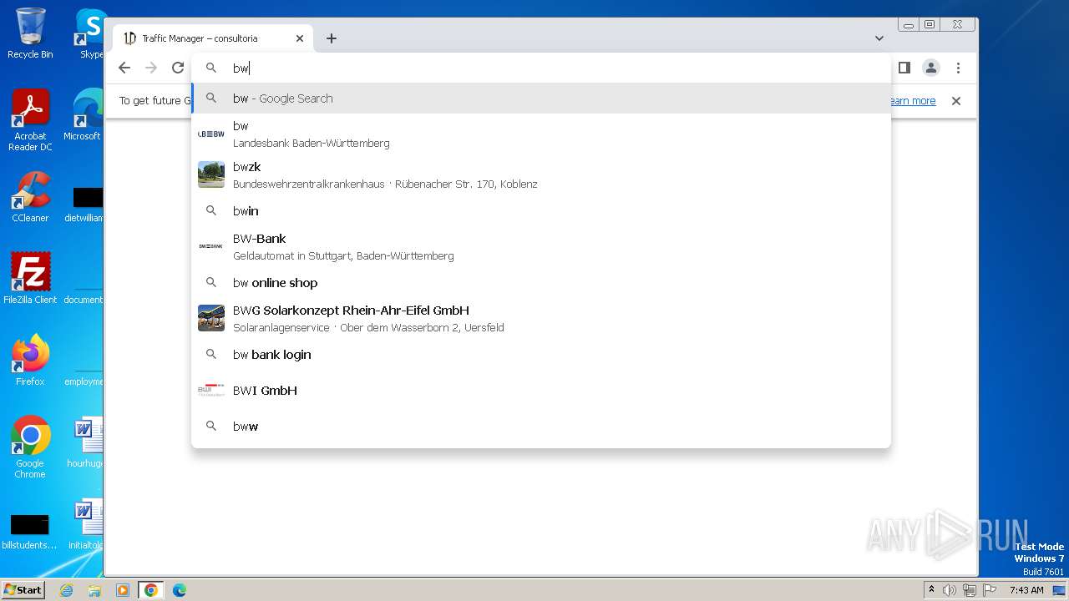
Task: Open File Explorer from taskbar
Action: [x=94, y=590]
